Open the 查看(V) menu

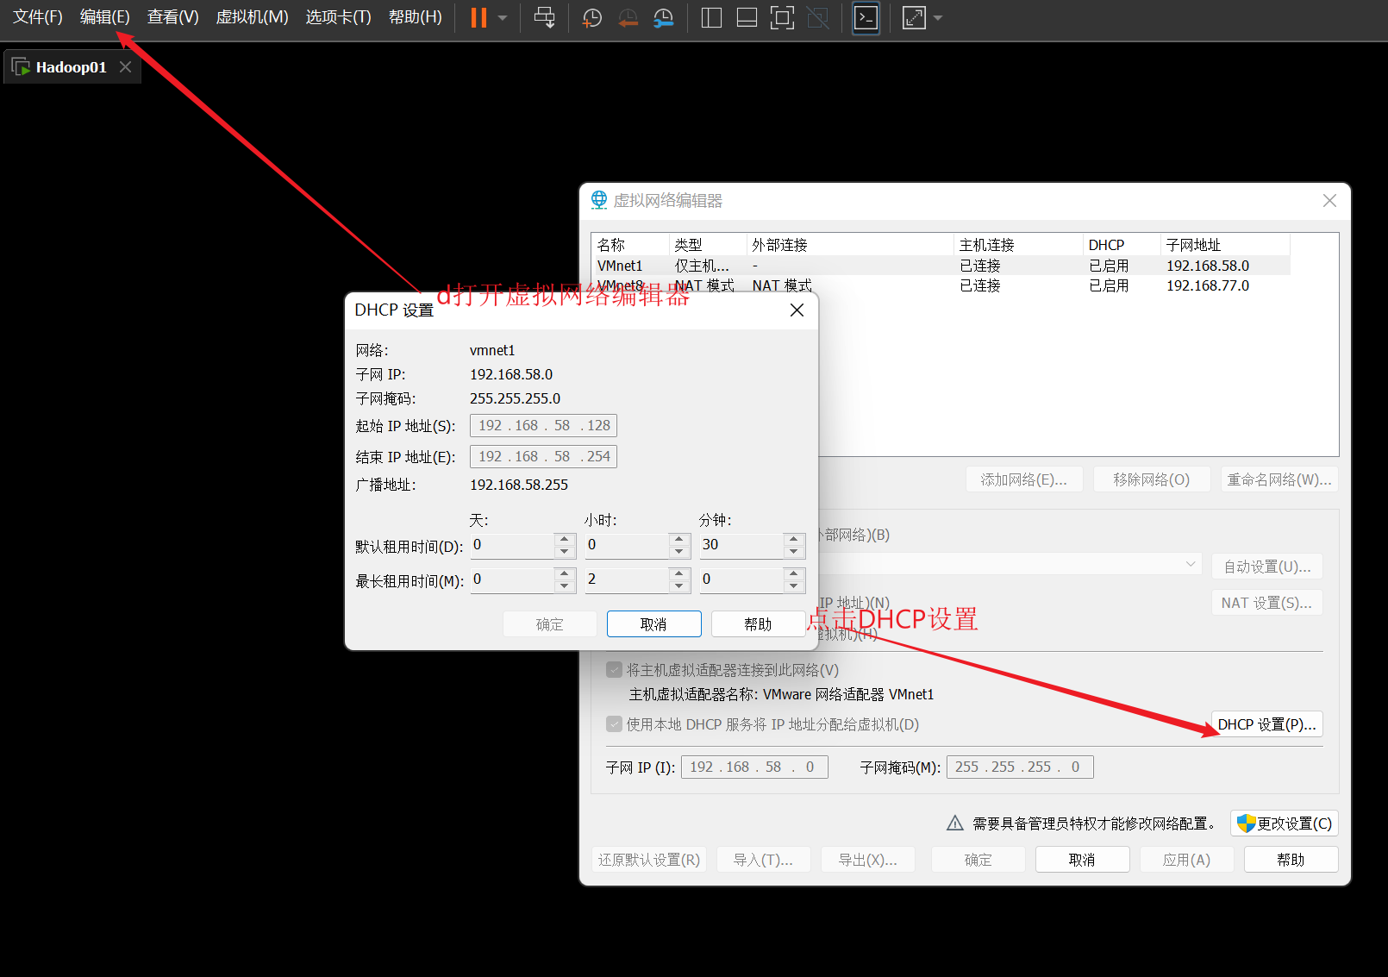[x=173, y=17]
